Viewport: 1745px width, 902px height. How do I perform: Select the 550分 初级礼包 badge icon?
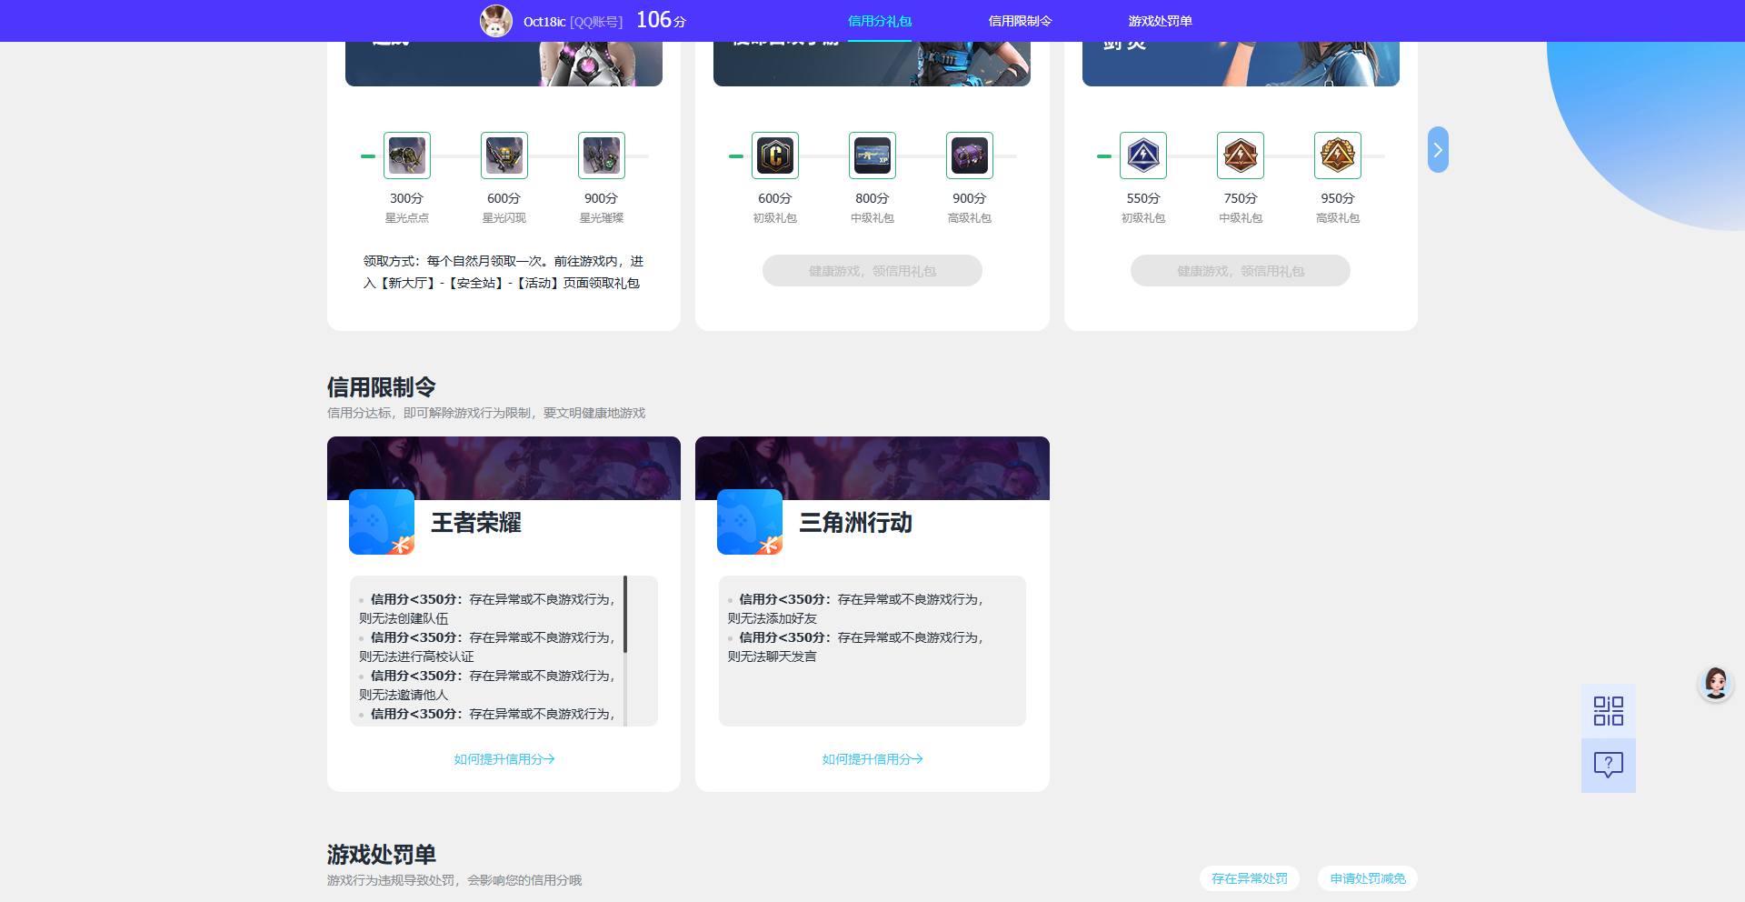[1142, 155]
